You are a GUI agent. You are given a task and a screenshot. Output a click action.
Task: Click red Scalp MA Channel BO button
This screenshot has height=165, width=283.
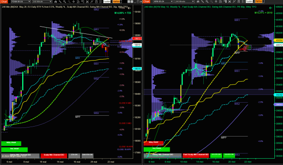tap(54, 156)
